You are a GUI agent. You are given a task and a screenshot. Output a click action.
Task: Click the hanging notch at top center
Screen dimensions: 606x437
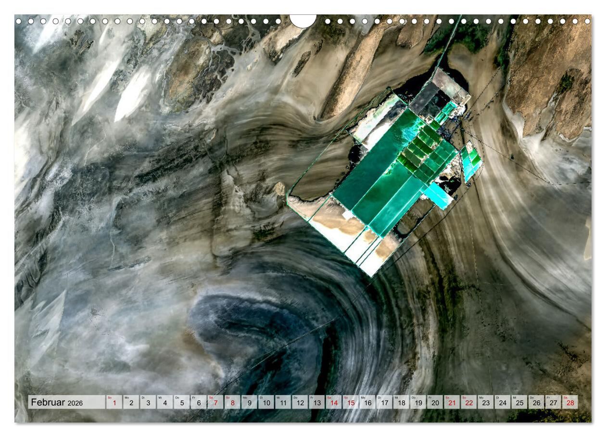click(303, 20)
